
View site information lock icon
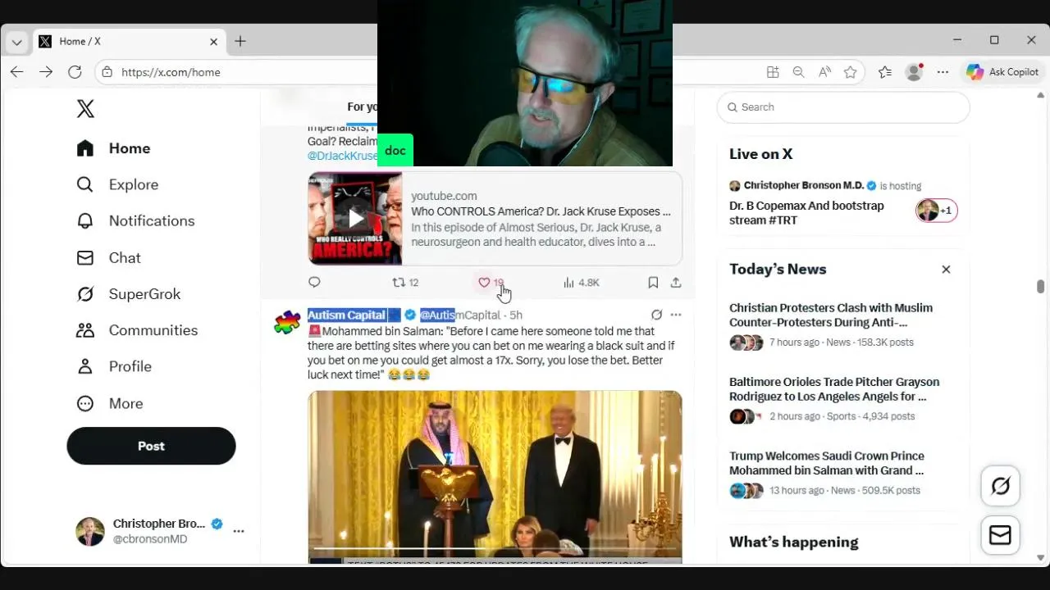107,72
